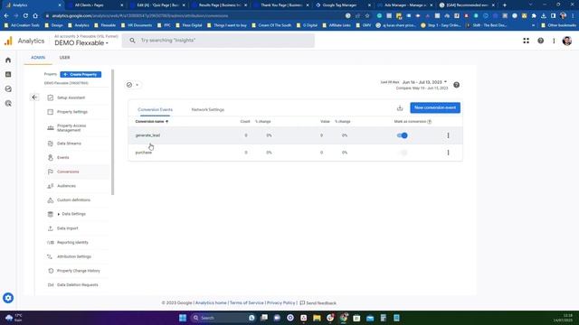Select the Network Settings tab

[x=208, y=109]
